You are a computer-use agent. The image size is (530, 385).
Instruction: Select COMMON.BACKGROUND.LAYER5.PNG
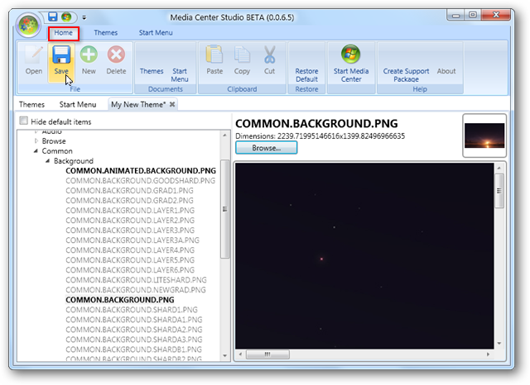point(130,260)
